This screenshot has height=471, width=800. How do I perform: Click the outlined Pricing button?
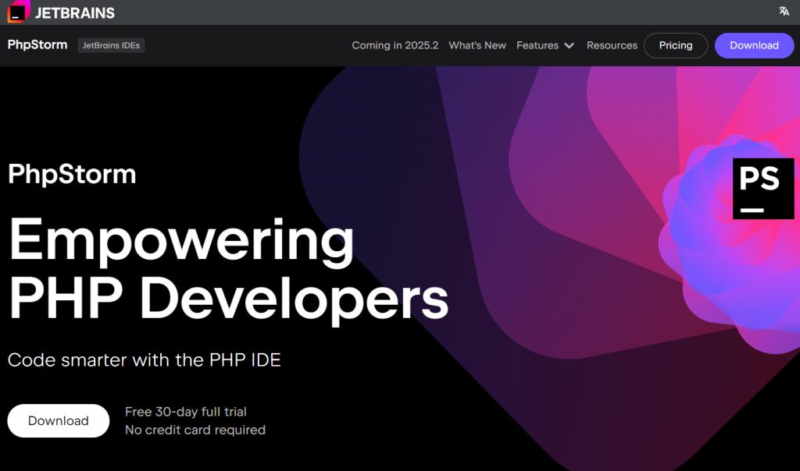pos(675,45)
